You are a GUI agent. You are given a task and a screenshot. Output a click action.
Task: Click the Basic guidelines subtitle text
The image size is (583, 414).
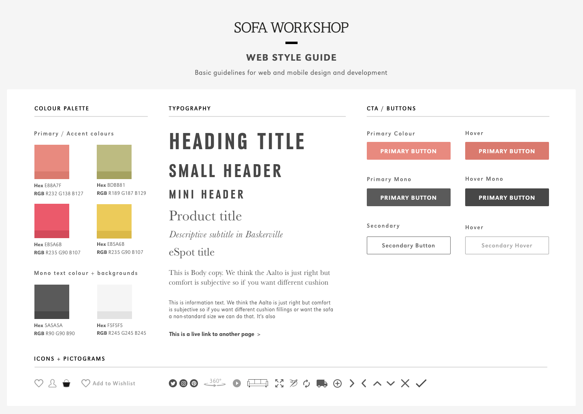point(291,72)
